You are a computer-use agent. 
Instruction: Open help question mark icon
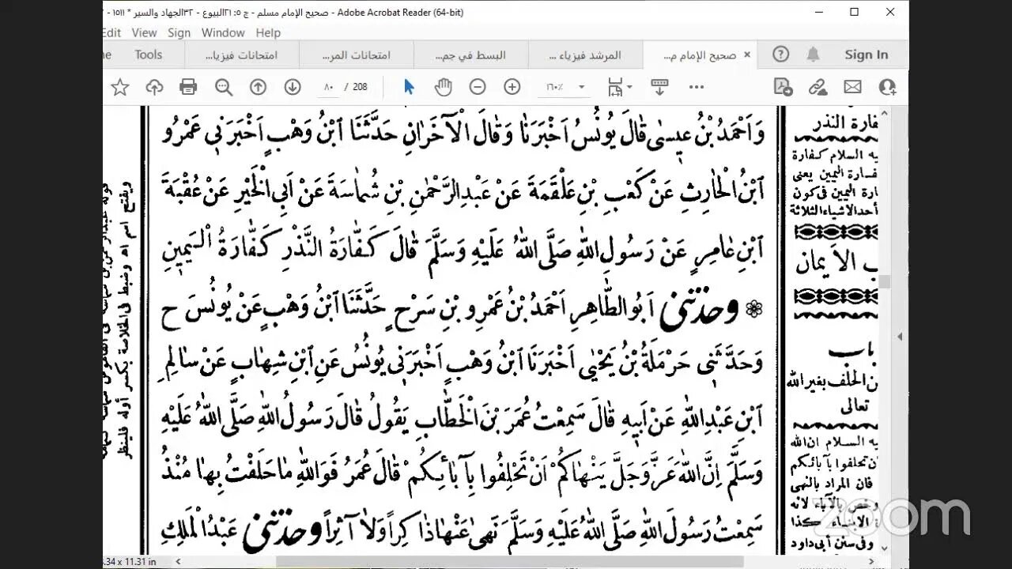(781, 55)
